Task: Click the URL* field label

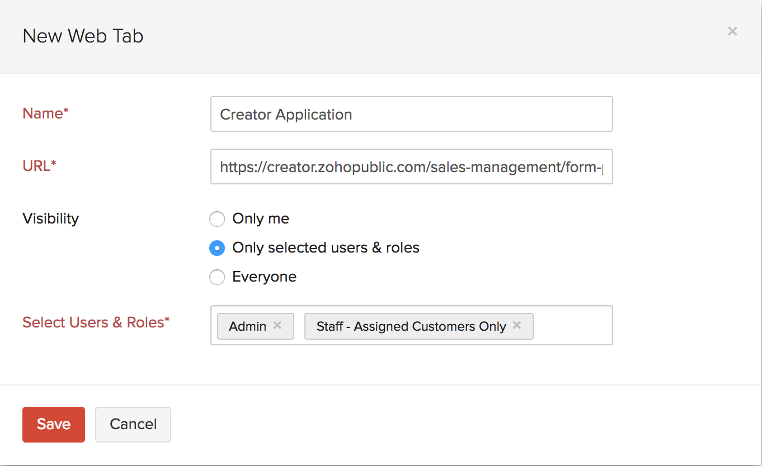Action: 40,165
